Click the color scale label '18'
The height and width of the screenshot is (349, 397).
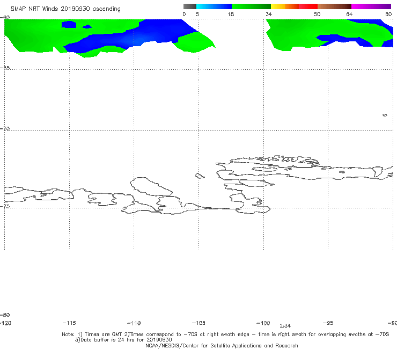(x=231, y=14)
